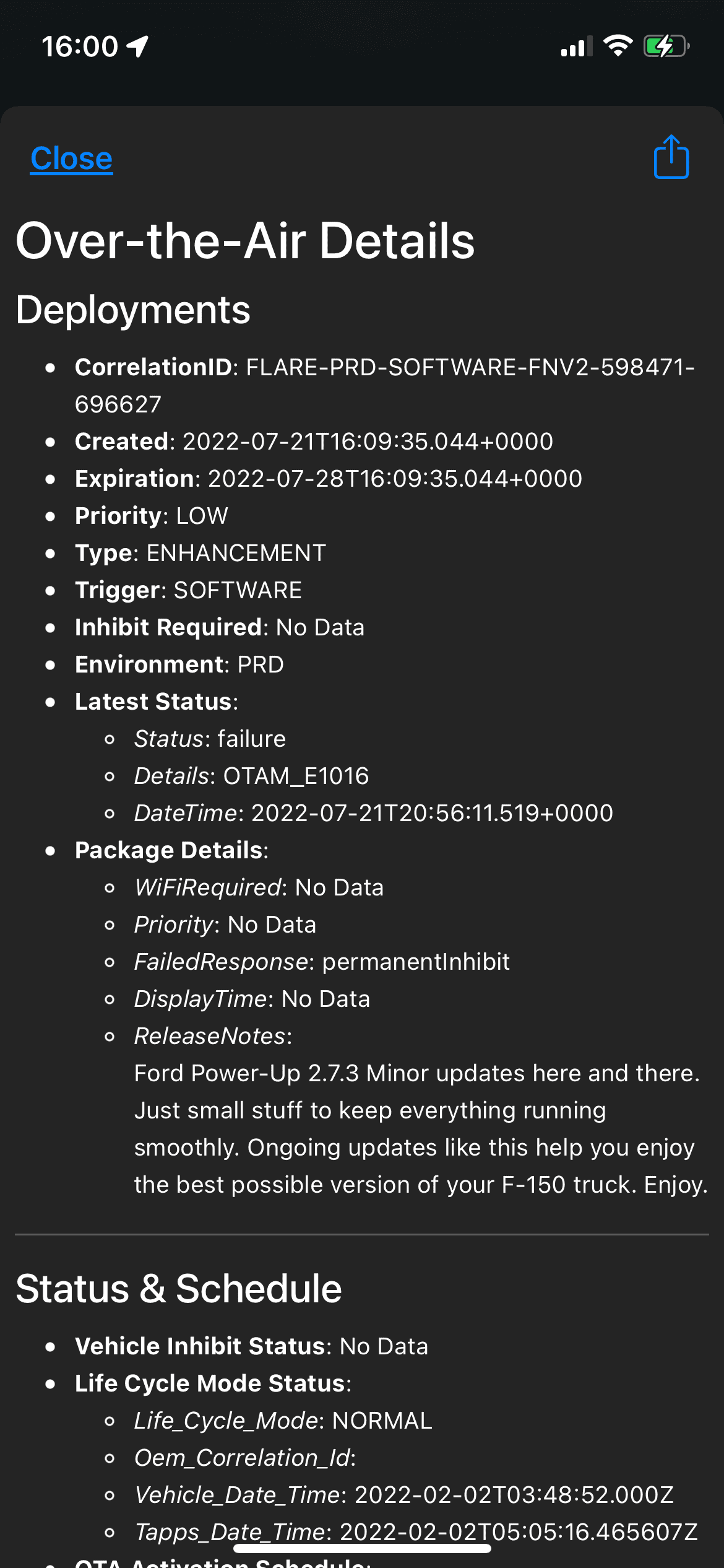Expand the Life Cycle Mode Status section
The height and width of the screenshot is (1568, 724).
click(213, 1383)
